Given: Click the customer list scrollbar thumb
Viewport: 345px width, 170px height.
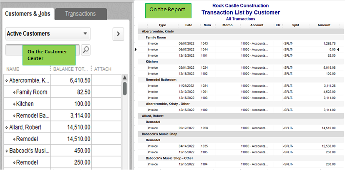Looking at the screenshot, I should click(125, 88).
